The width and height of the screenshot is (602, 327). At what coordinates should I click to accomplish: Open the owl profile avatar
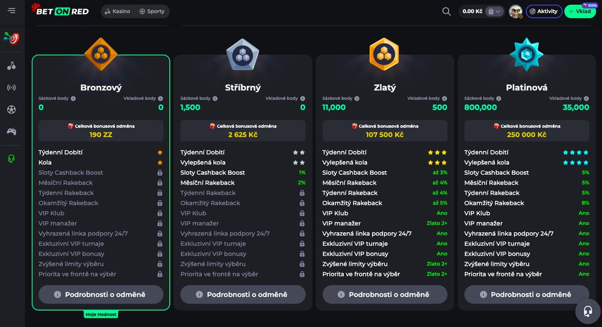coord(515,11)
